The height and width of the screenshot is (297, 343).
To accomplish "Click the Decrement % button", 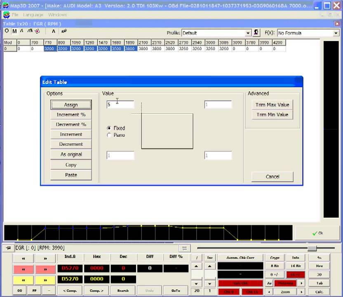I will coord(71,125).
